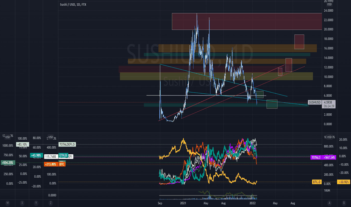Select the ETH.D series label
The image size is (351, 207).
click(63, 155)
